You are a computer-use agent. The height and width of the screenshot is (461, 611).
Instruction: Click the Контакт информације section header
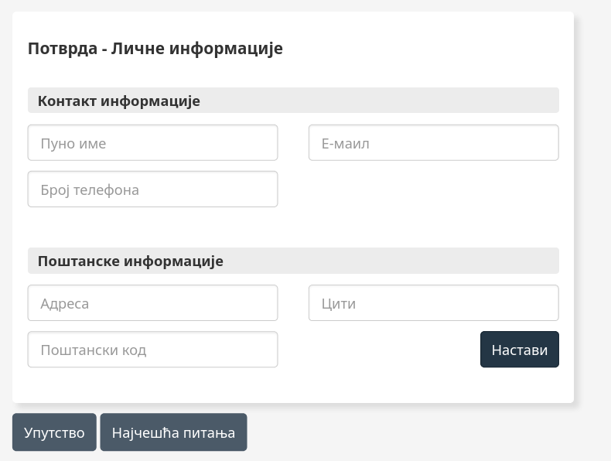[293, 101]
